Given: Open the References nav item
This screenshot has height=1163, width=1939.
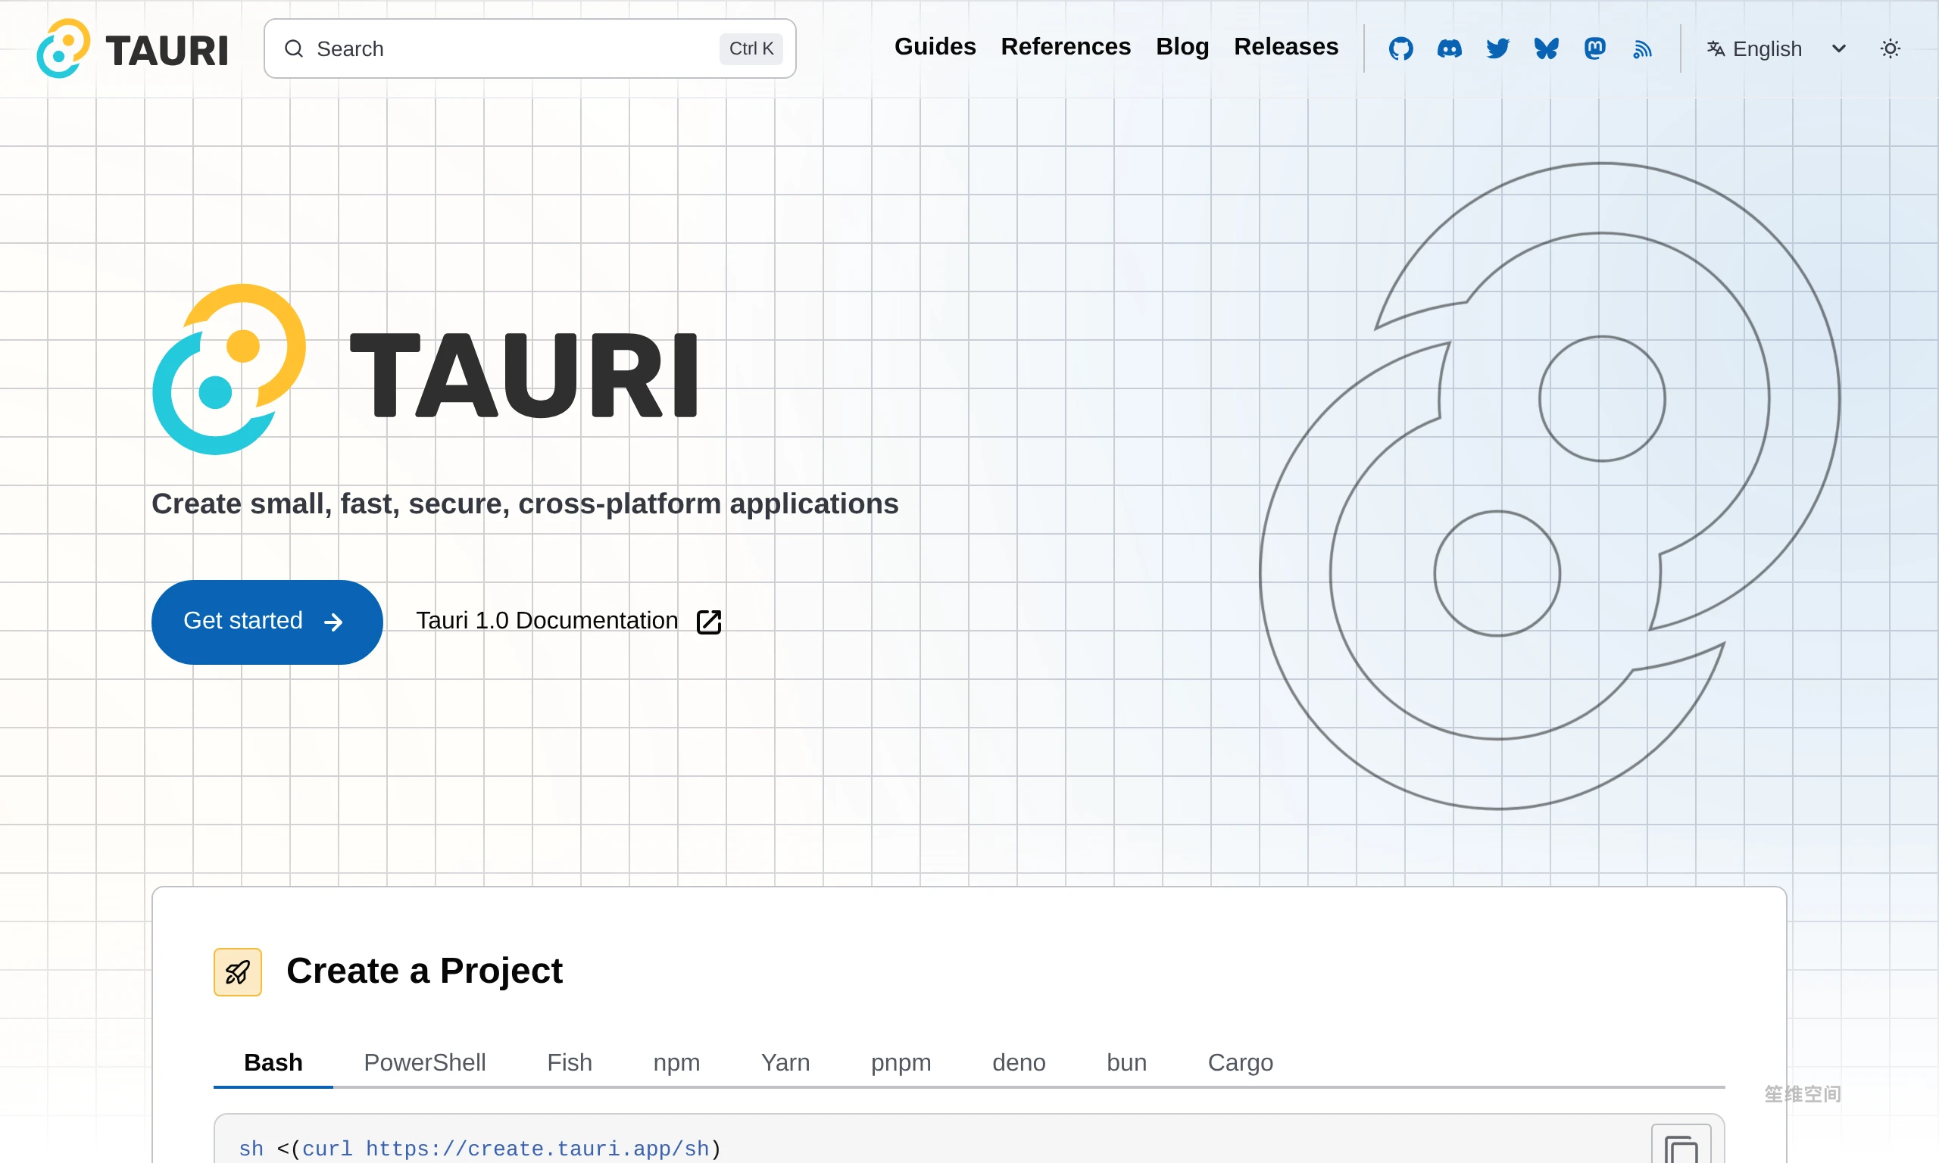Looking at the screenshot, I should [x=1066, y=47].
